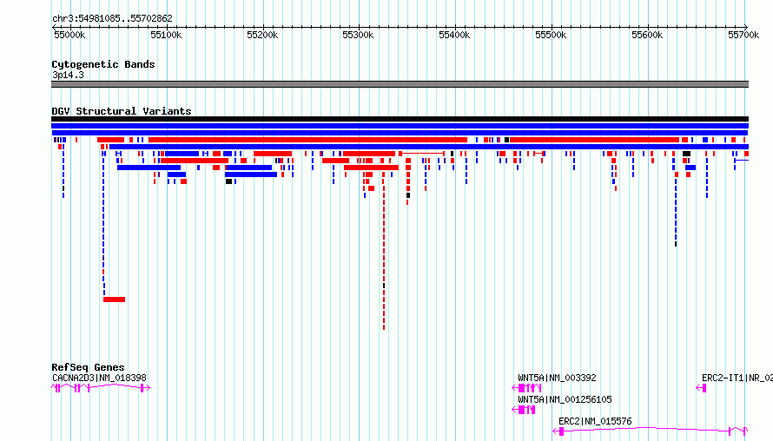Open the RefSeq Genes track title
The image size is (773, 441).
(88, 367)
